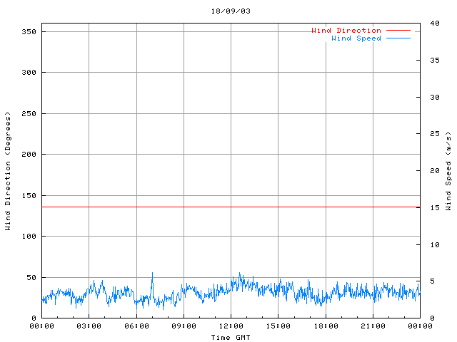Viewport: 457px width, 342px height.
Task: Click the Wind Direction (Degrees) axis title
Action: [8, 171]
